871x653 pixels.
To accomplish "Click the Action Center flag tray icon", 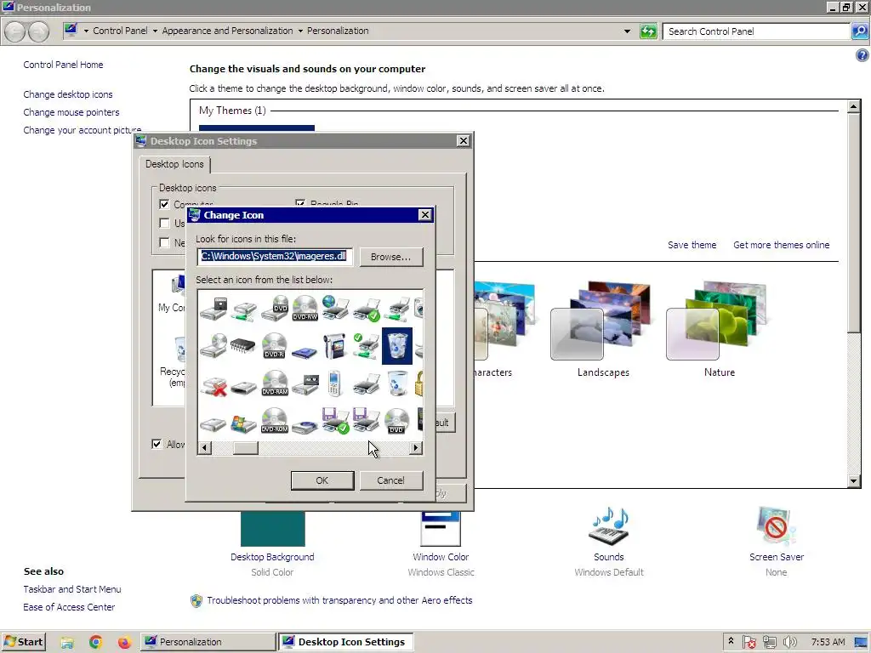I will [749, 642].
